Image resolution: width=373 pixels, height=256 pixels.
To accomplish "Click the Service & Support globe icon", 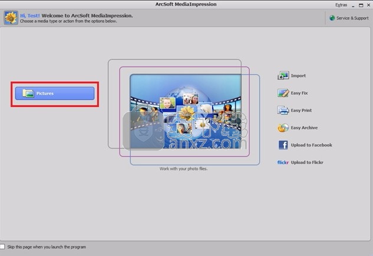I will (x=332, y=18).
